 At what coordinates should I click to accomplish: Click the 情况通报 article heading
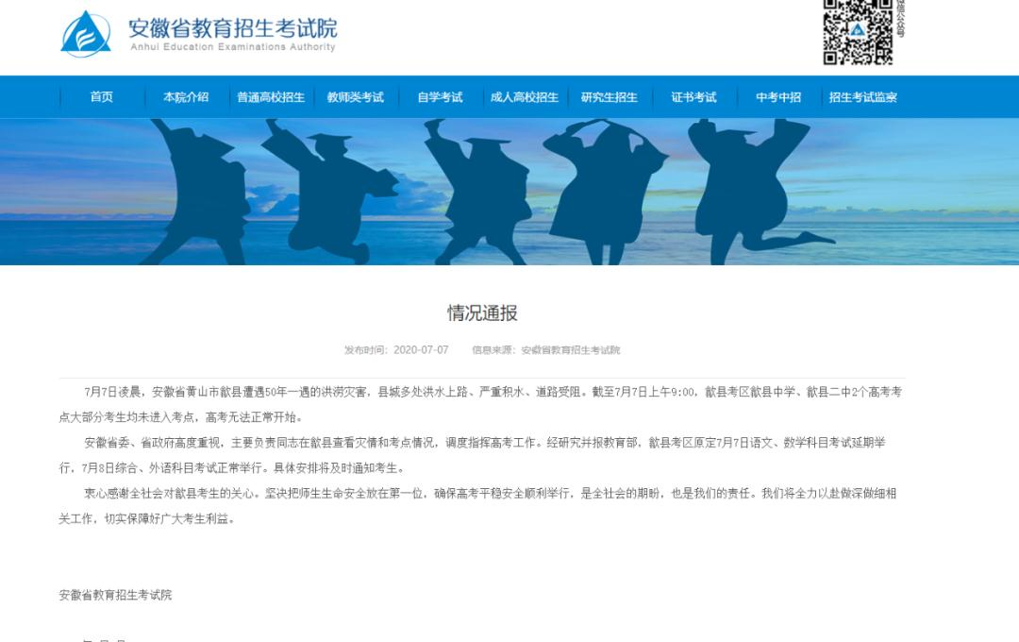482,313
